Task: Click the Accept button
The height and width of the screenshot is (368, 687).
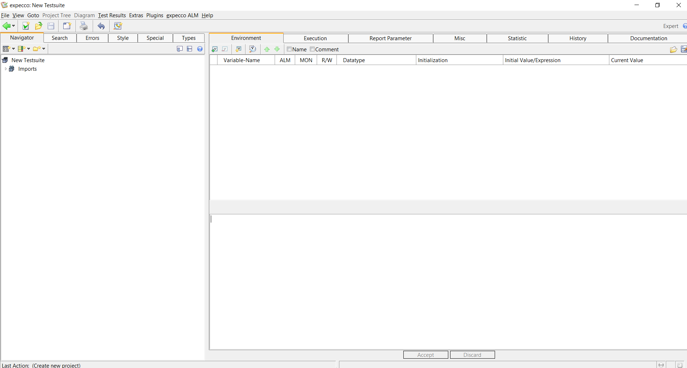Action: (x=426, y=355)
